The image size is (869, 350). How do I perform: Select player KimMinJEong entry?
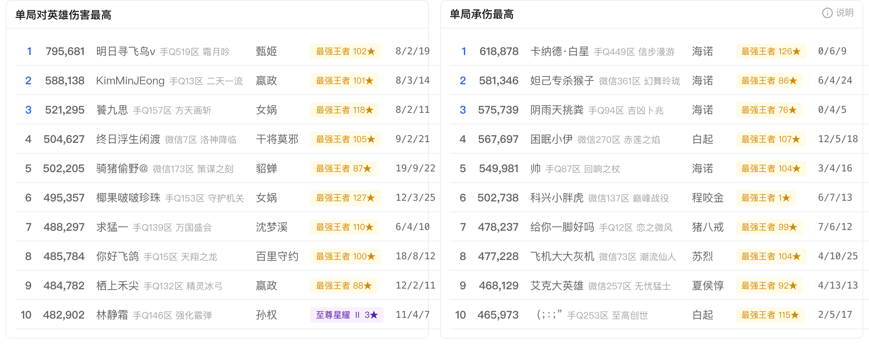130,81
